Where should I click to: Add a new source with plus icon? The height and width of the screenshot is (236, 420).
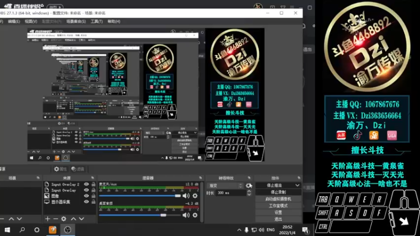(x=47, y=219)
